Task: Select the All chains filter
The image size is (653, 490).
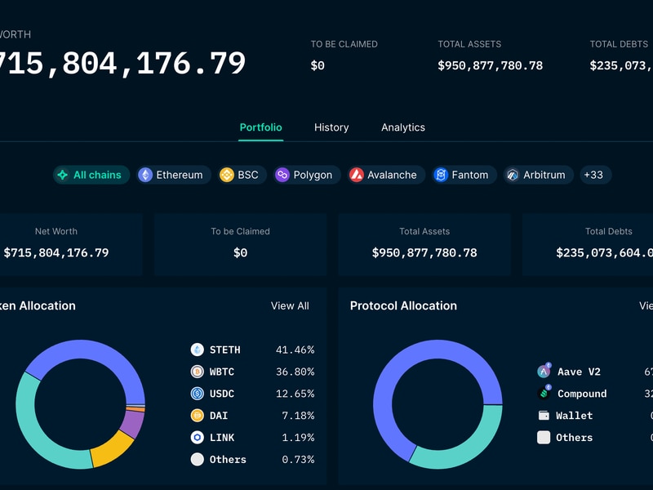Action: [x=91, y=175]
